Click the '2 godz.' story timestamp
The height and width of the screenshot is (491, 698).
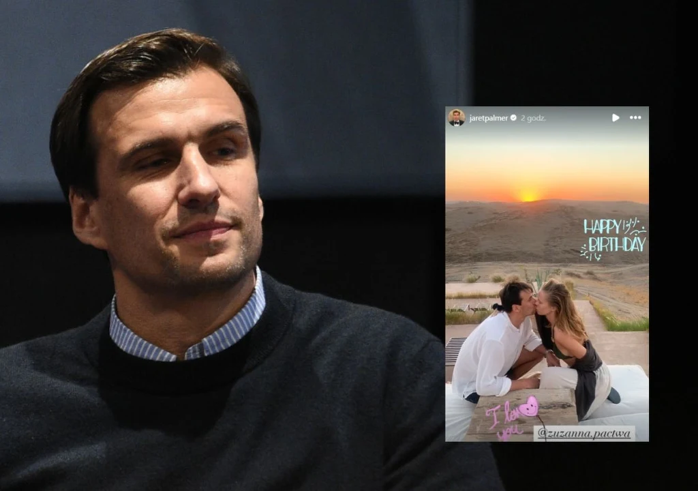pyautogui.click(x=533, y=118)
